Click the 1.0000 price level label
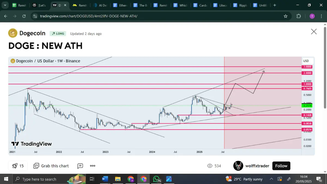This screenshot has height=184, width=327. pyautogui.click(x=307, y=84)
